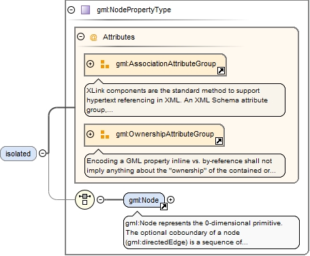Screen dimensions: 310x256
Task: Click the orange @ Attributes icon
Action: tap(93, 37)
